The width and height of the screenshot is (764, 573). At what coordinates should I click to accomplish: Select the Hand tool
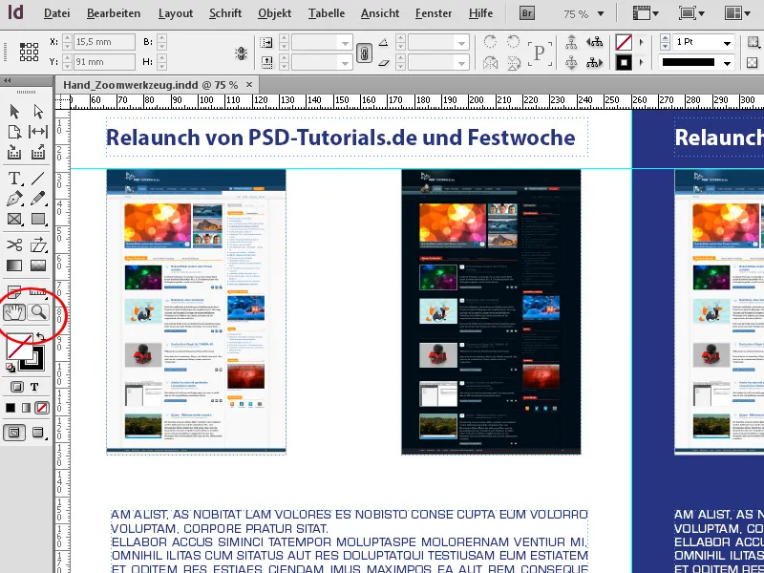coord(14,312)
